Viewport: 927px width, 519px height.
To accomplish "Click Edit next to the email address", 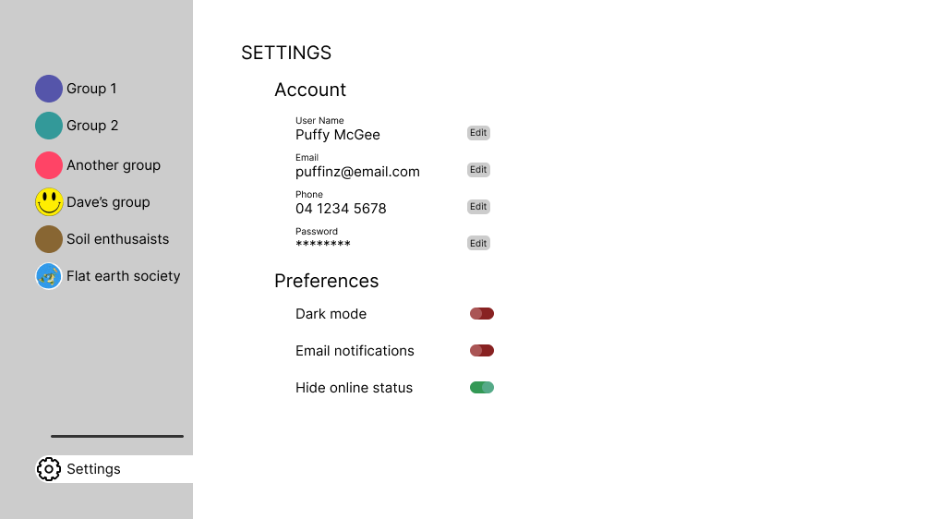I will 478,170.
